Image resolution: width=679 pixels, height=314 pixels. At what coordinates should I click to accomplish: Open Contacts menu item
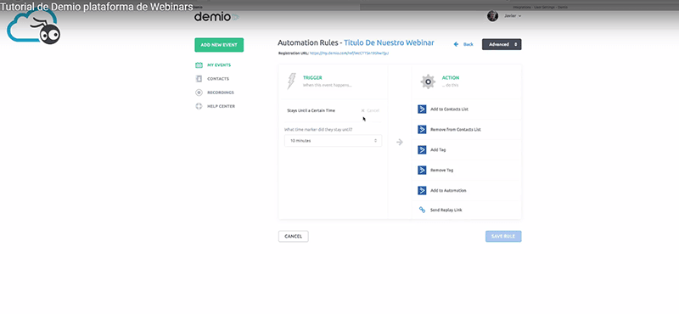click(218, 79)
